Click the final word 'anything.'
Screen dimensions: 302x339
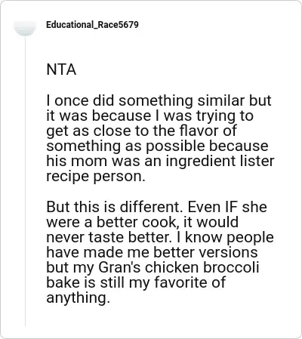click(x=79, y=298)
